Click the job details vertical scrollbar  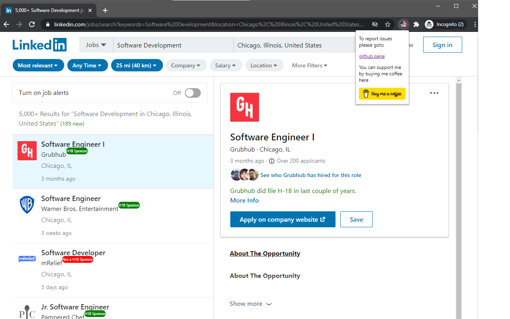(458, 199)
